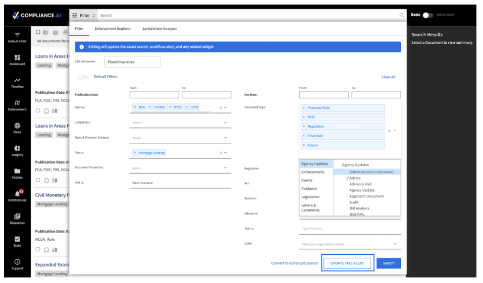Click the info icon in blue banner
Image resolution: width=483 pixels, height=283 pixels.
(82, 47)
